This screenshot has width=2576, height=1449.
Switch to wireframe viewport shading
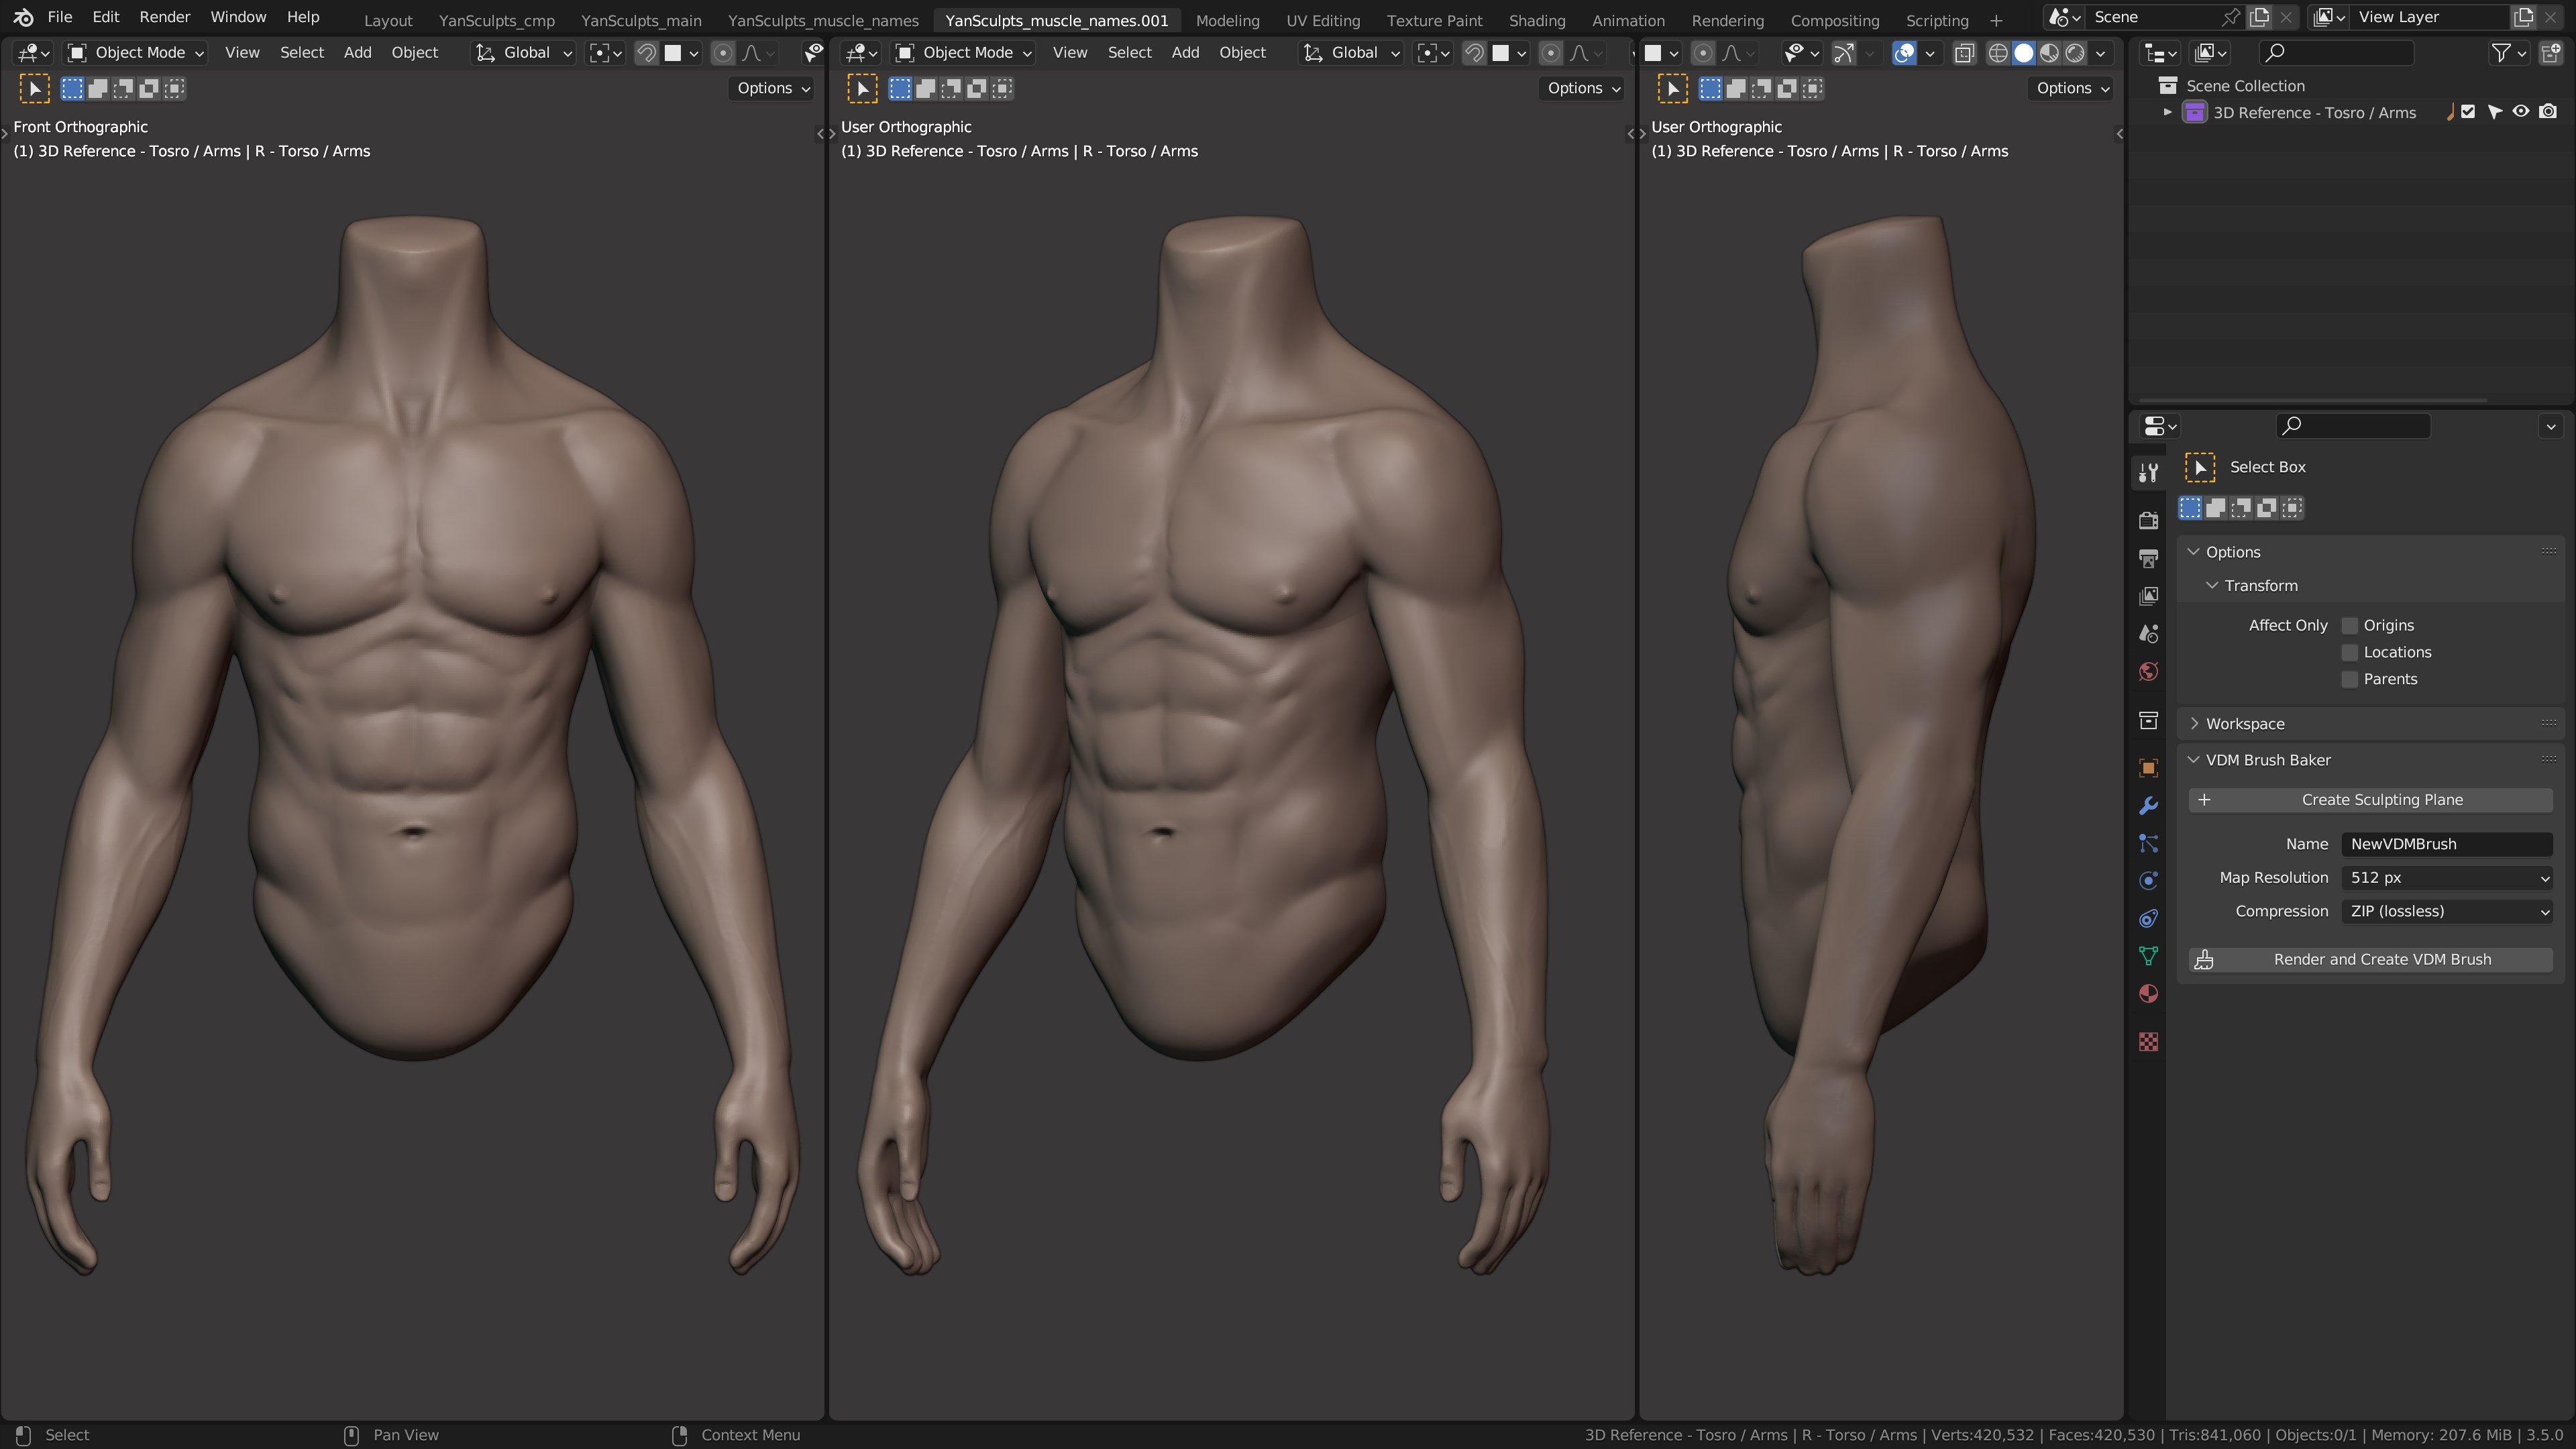coord(1997,53)
